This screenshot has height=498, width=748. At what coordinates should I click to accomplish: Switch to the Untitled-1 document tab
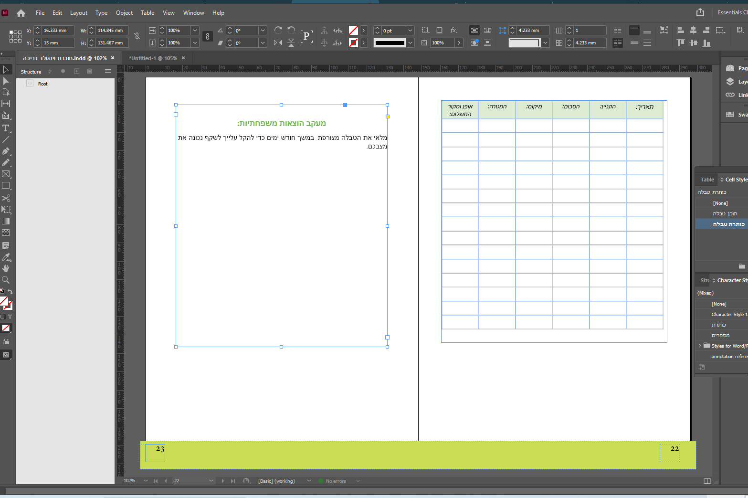(153, 58)
